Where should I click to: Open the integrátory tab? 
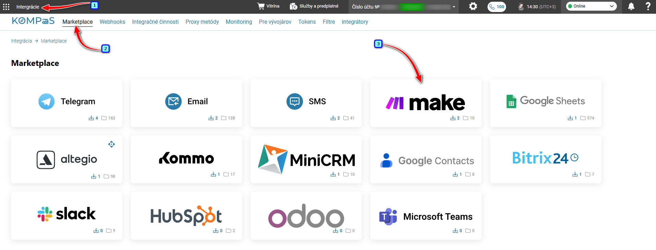click(x=355, y=22)
